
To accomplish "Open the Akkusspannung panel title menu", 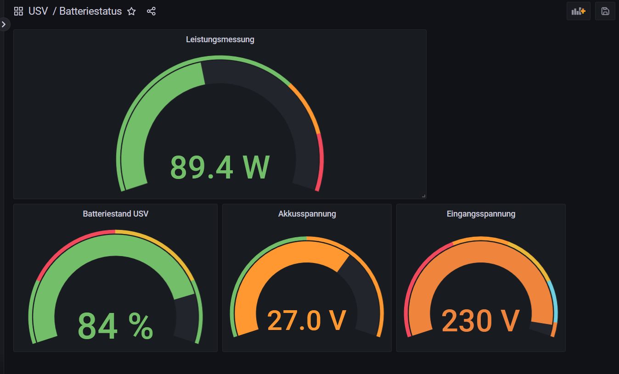I will (307, 214).
